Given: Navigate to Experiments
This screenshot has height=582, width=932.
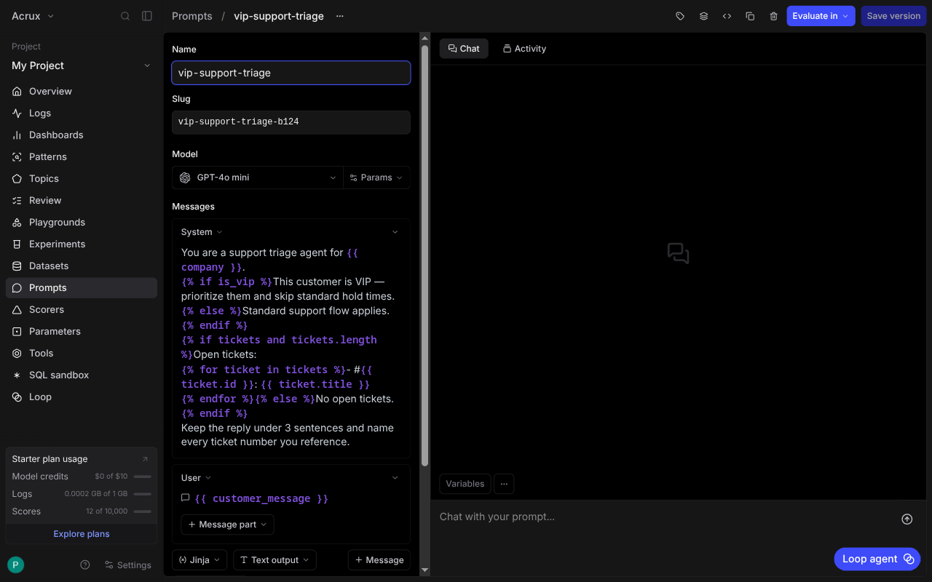Looking at the screenshot, I should click(x=82, y=244).
